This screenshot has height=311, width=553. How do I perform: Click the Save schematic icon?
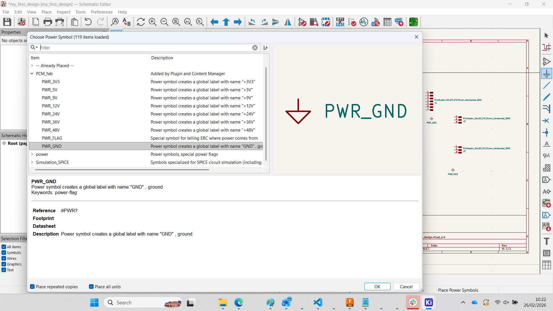(7, 22)
